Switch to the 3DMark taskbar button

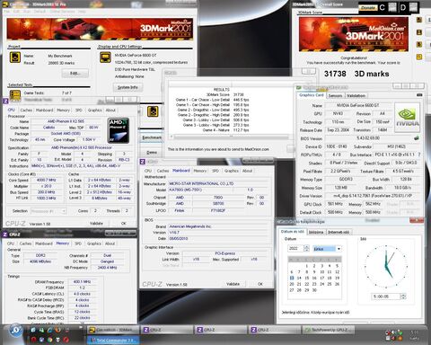point(113,330)
